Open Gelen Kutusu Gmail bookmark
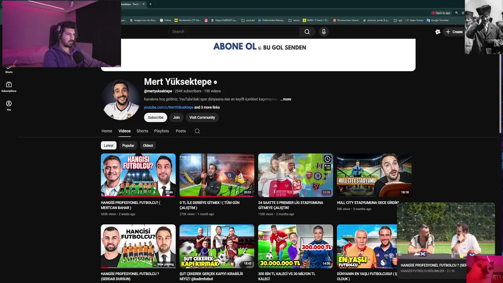This screenshot has width=503, height=283. [x=415, y=20]
